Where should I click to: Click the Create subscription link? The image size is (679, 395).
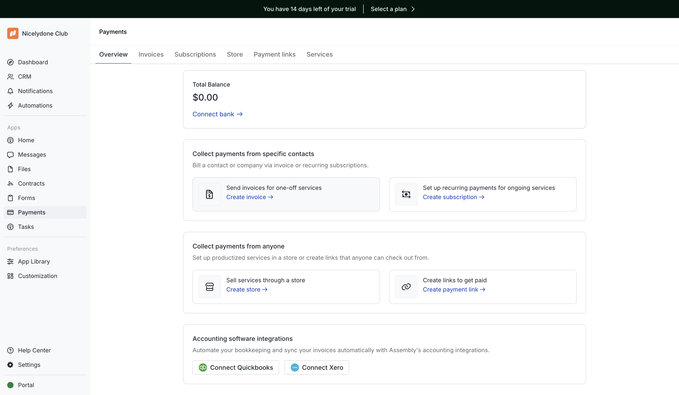tap(454, 197)
